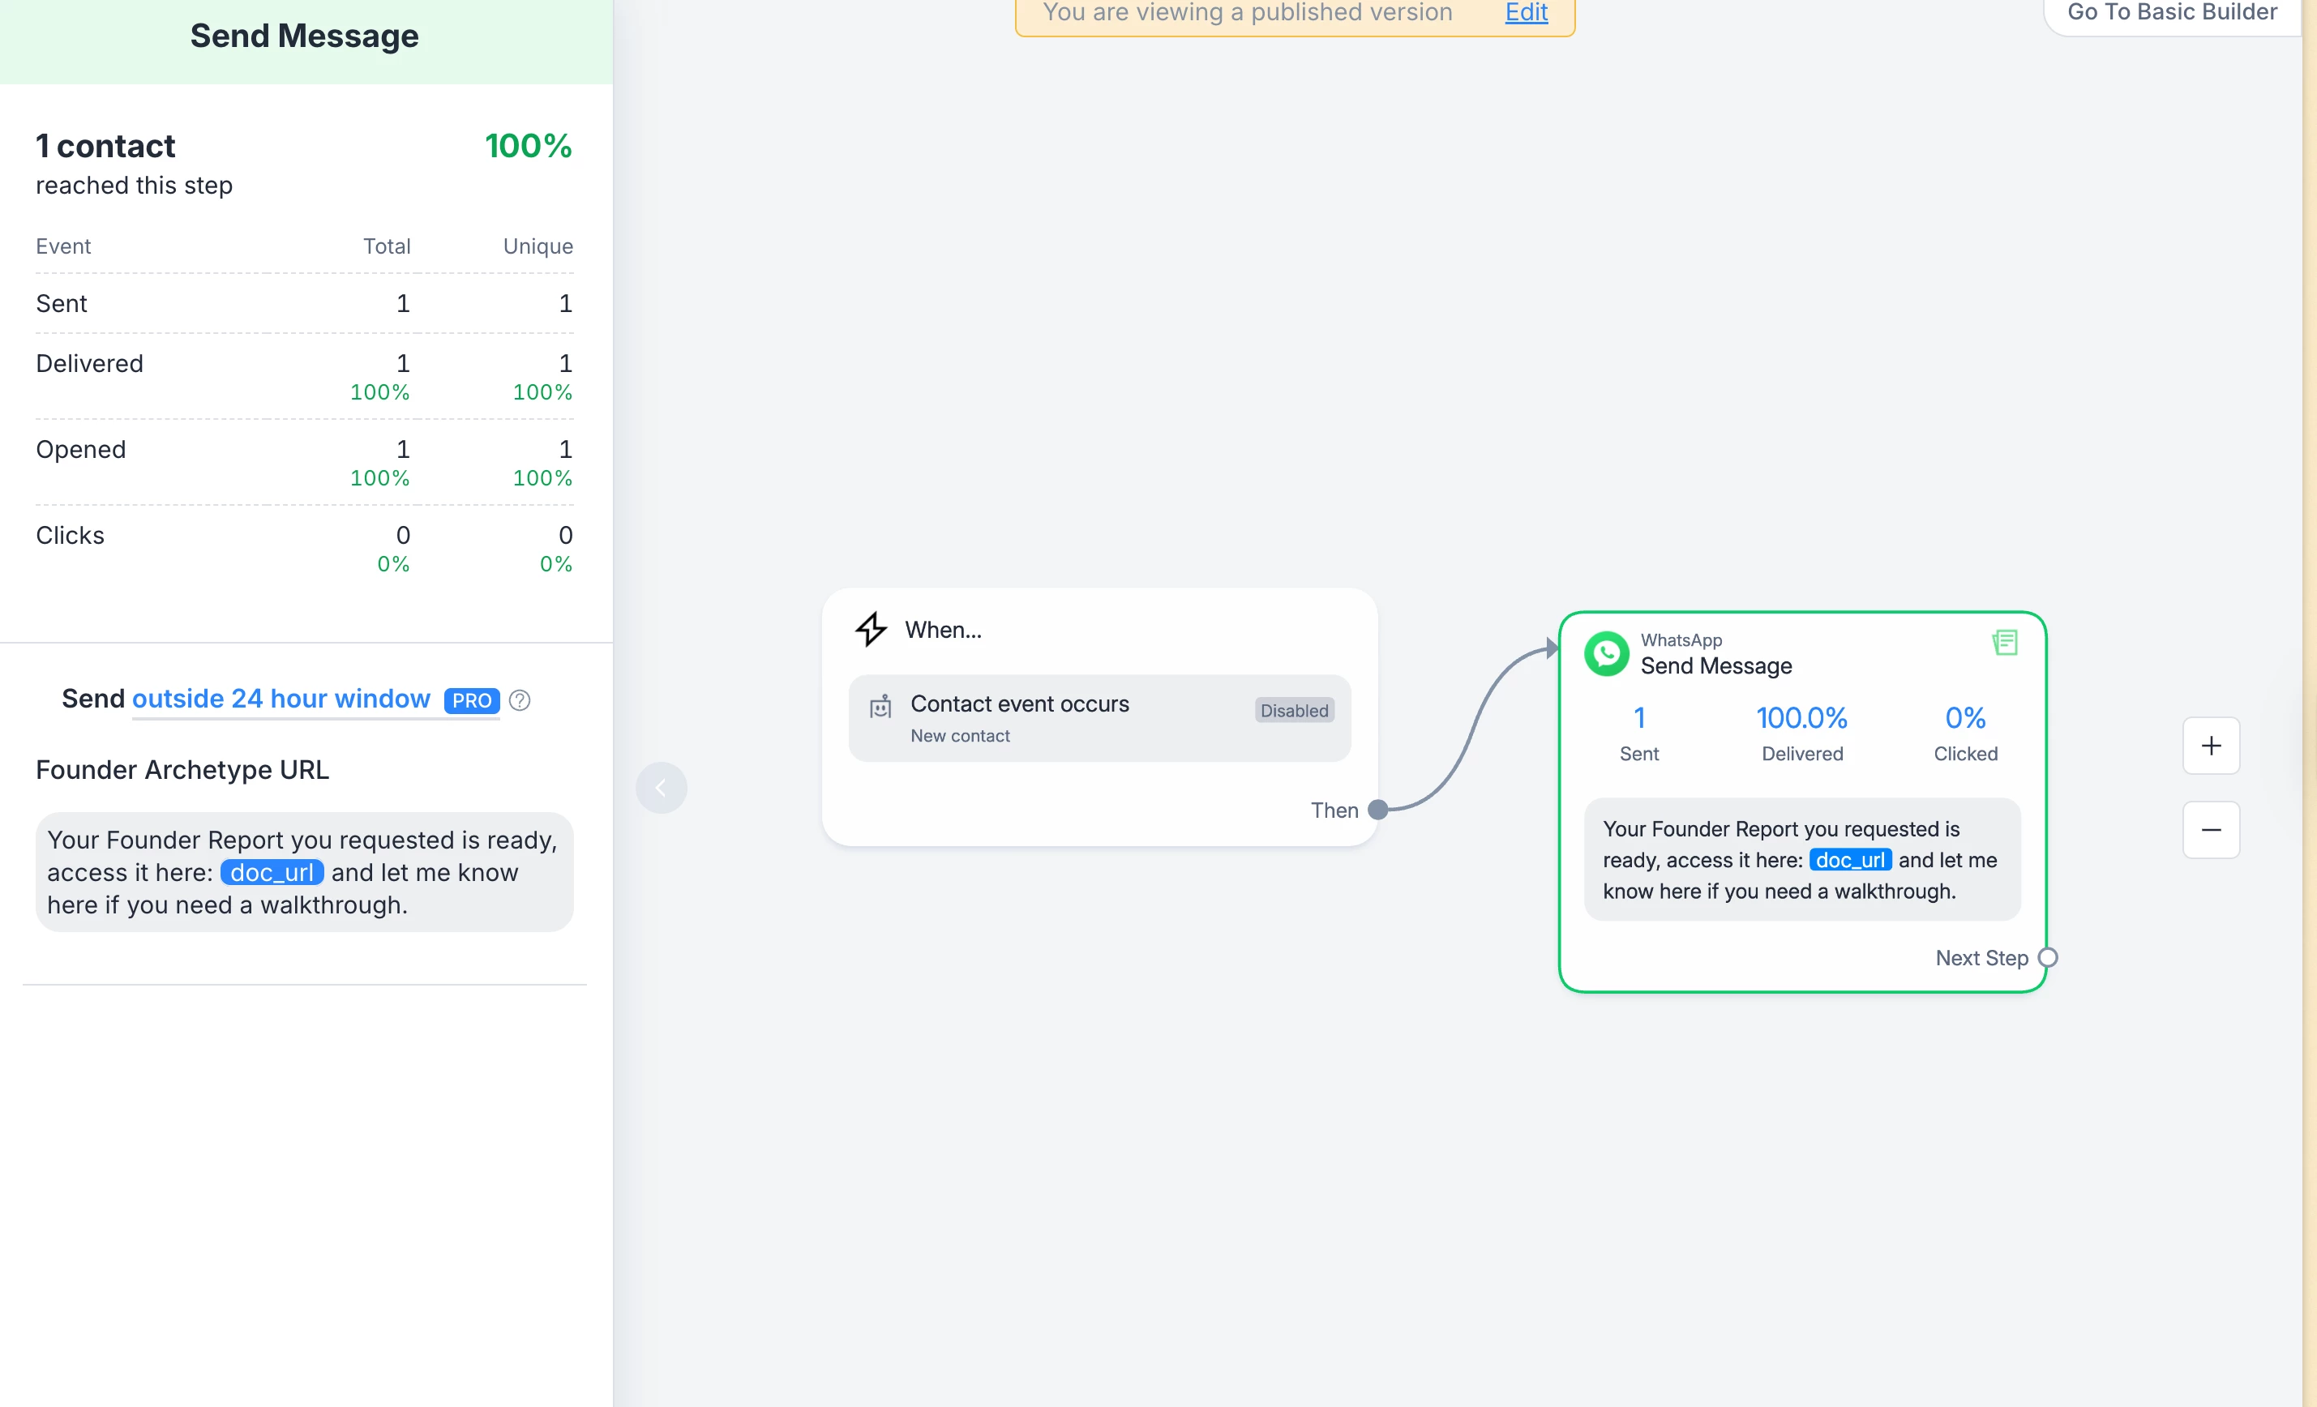Click the Next Step connector circle
Viewport: 2317px width, 1407px height.
(2047, 958)
